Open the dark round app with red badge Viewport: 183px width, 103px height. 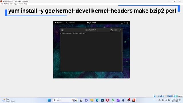click(128, 100)
